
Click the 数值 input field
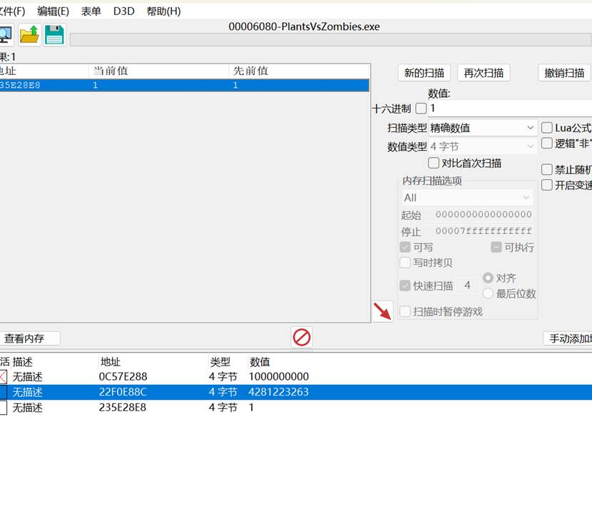tap(510, 109)
